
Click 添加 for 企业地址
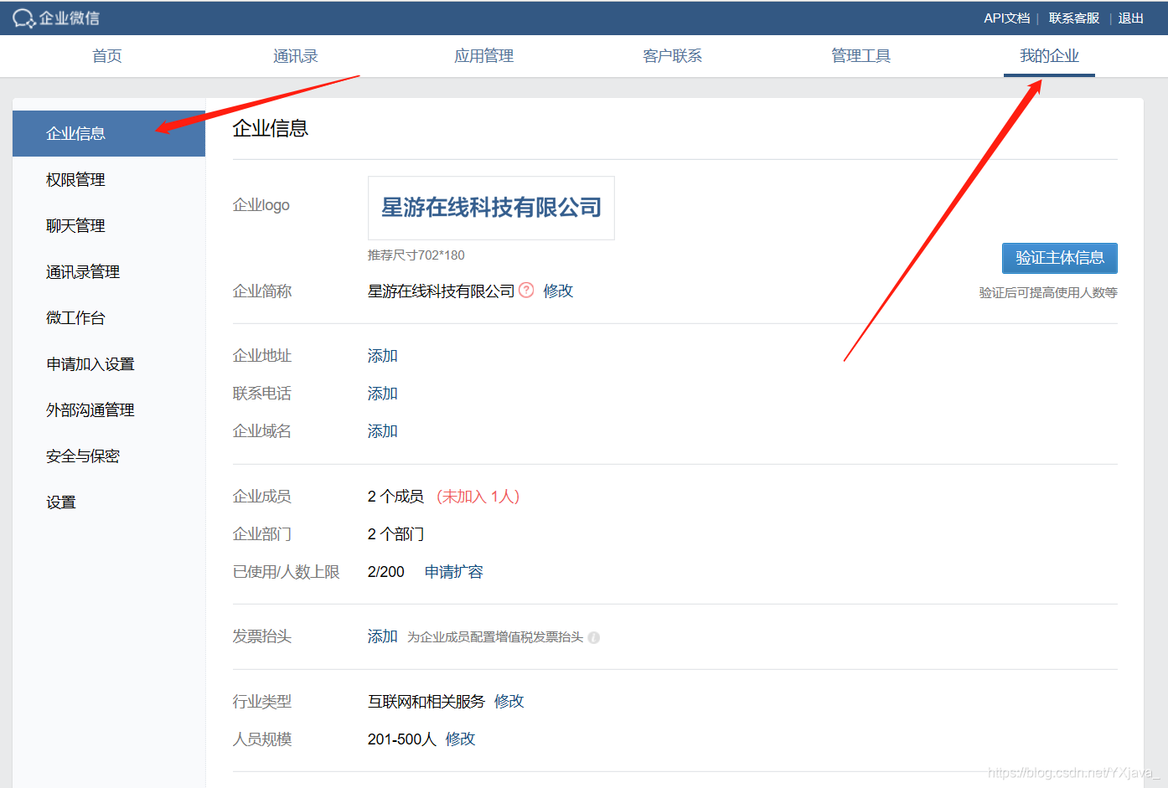click(x=383, y=356)
